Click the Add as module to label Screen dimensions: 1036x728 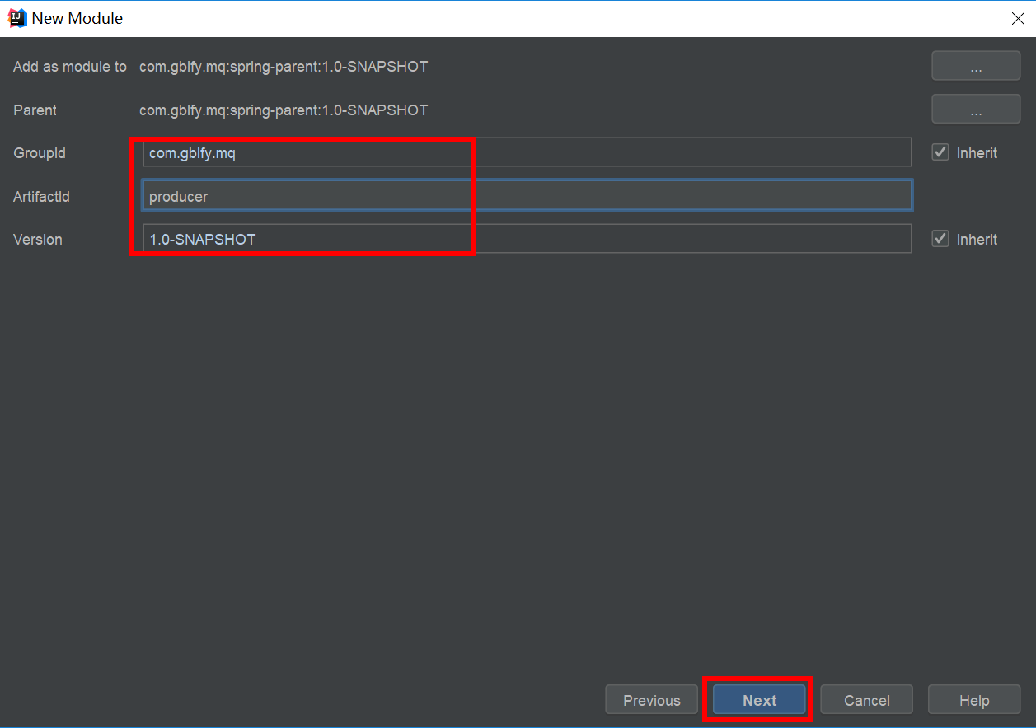70,67
